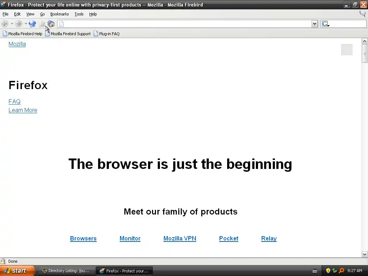Viewport: 368px width, 276px height.
Task: Open the Relay product link
Action: (269, 239)
